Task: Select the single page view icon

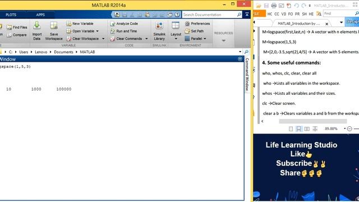Action: (x=291, y=129)
